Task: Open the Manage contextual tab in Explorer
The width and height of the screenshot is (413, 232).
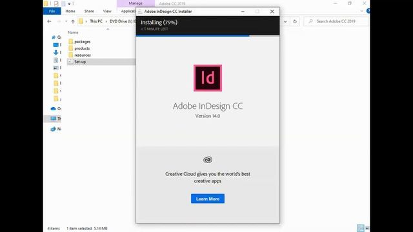Action: point(136,3)
